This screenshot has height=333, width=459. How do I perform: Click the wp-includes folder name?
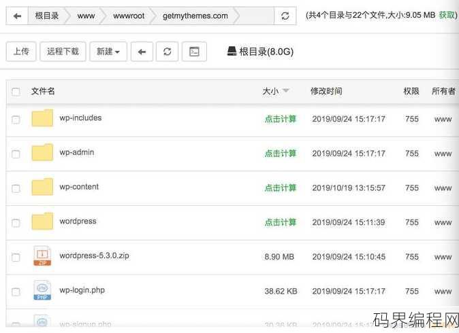80,118
